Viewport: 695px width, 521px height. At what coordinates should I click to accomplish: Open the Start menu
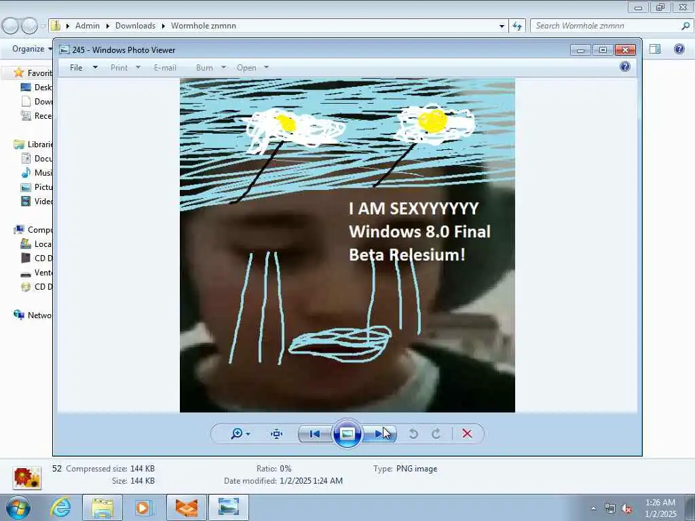click(x=18, y=507)
